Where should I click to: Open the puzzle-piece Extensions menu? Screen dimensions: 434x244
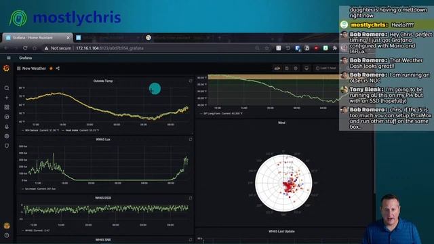334,48
